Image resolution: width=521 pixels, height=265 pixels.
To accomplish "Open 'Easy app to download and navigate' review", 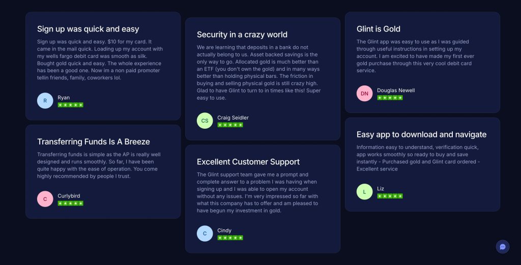I will (421, 134).
